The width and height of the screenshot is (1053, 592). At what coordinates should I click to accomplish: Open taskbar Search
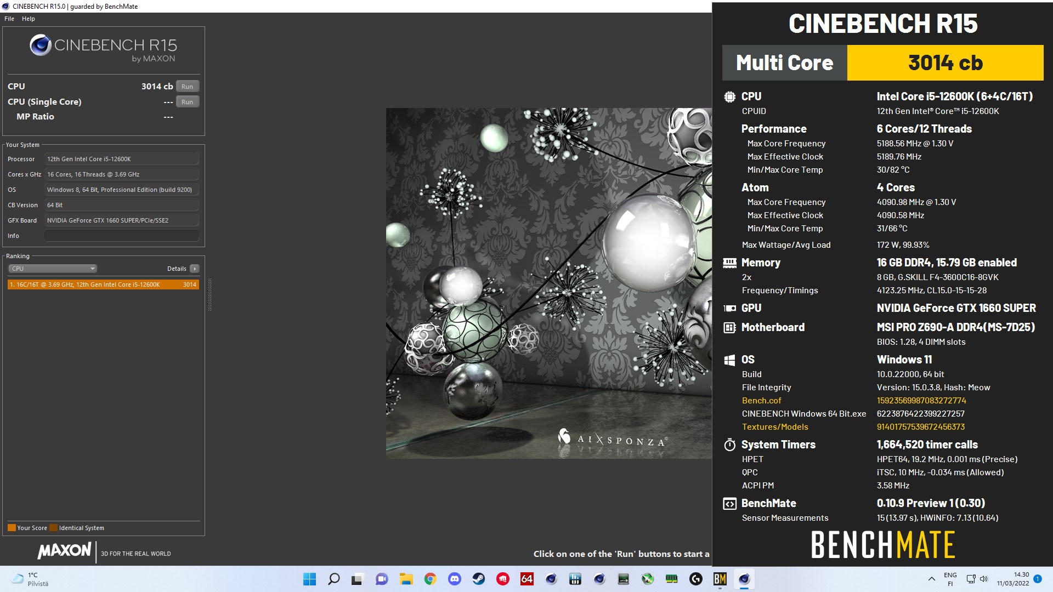coord(333,579)
